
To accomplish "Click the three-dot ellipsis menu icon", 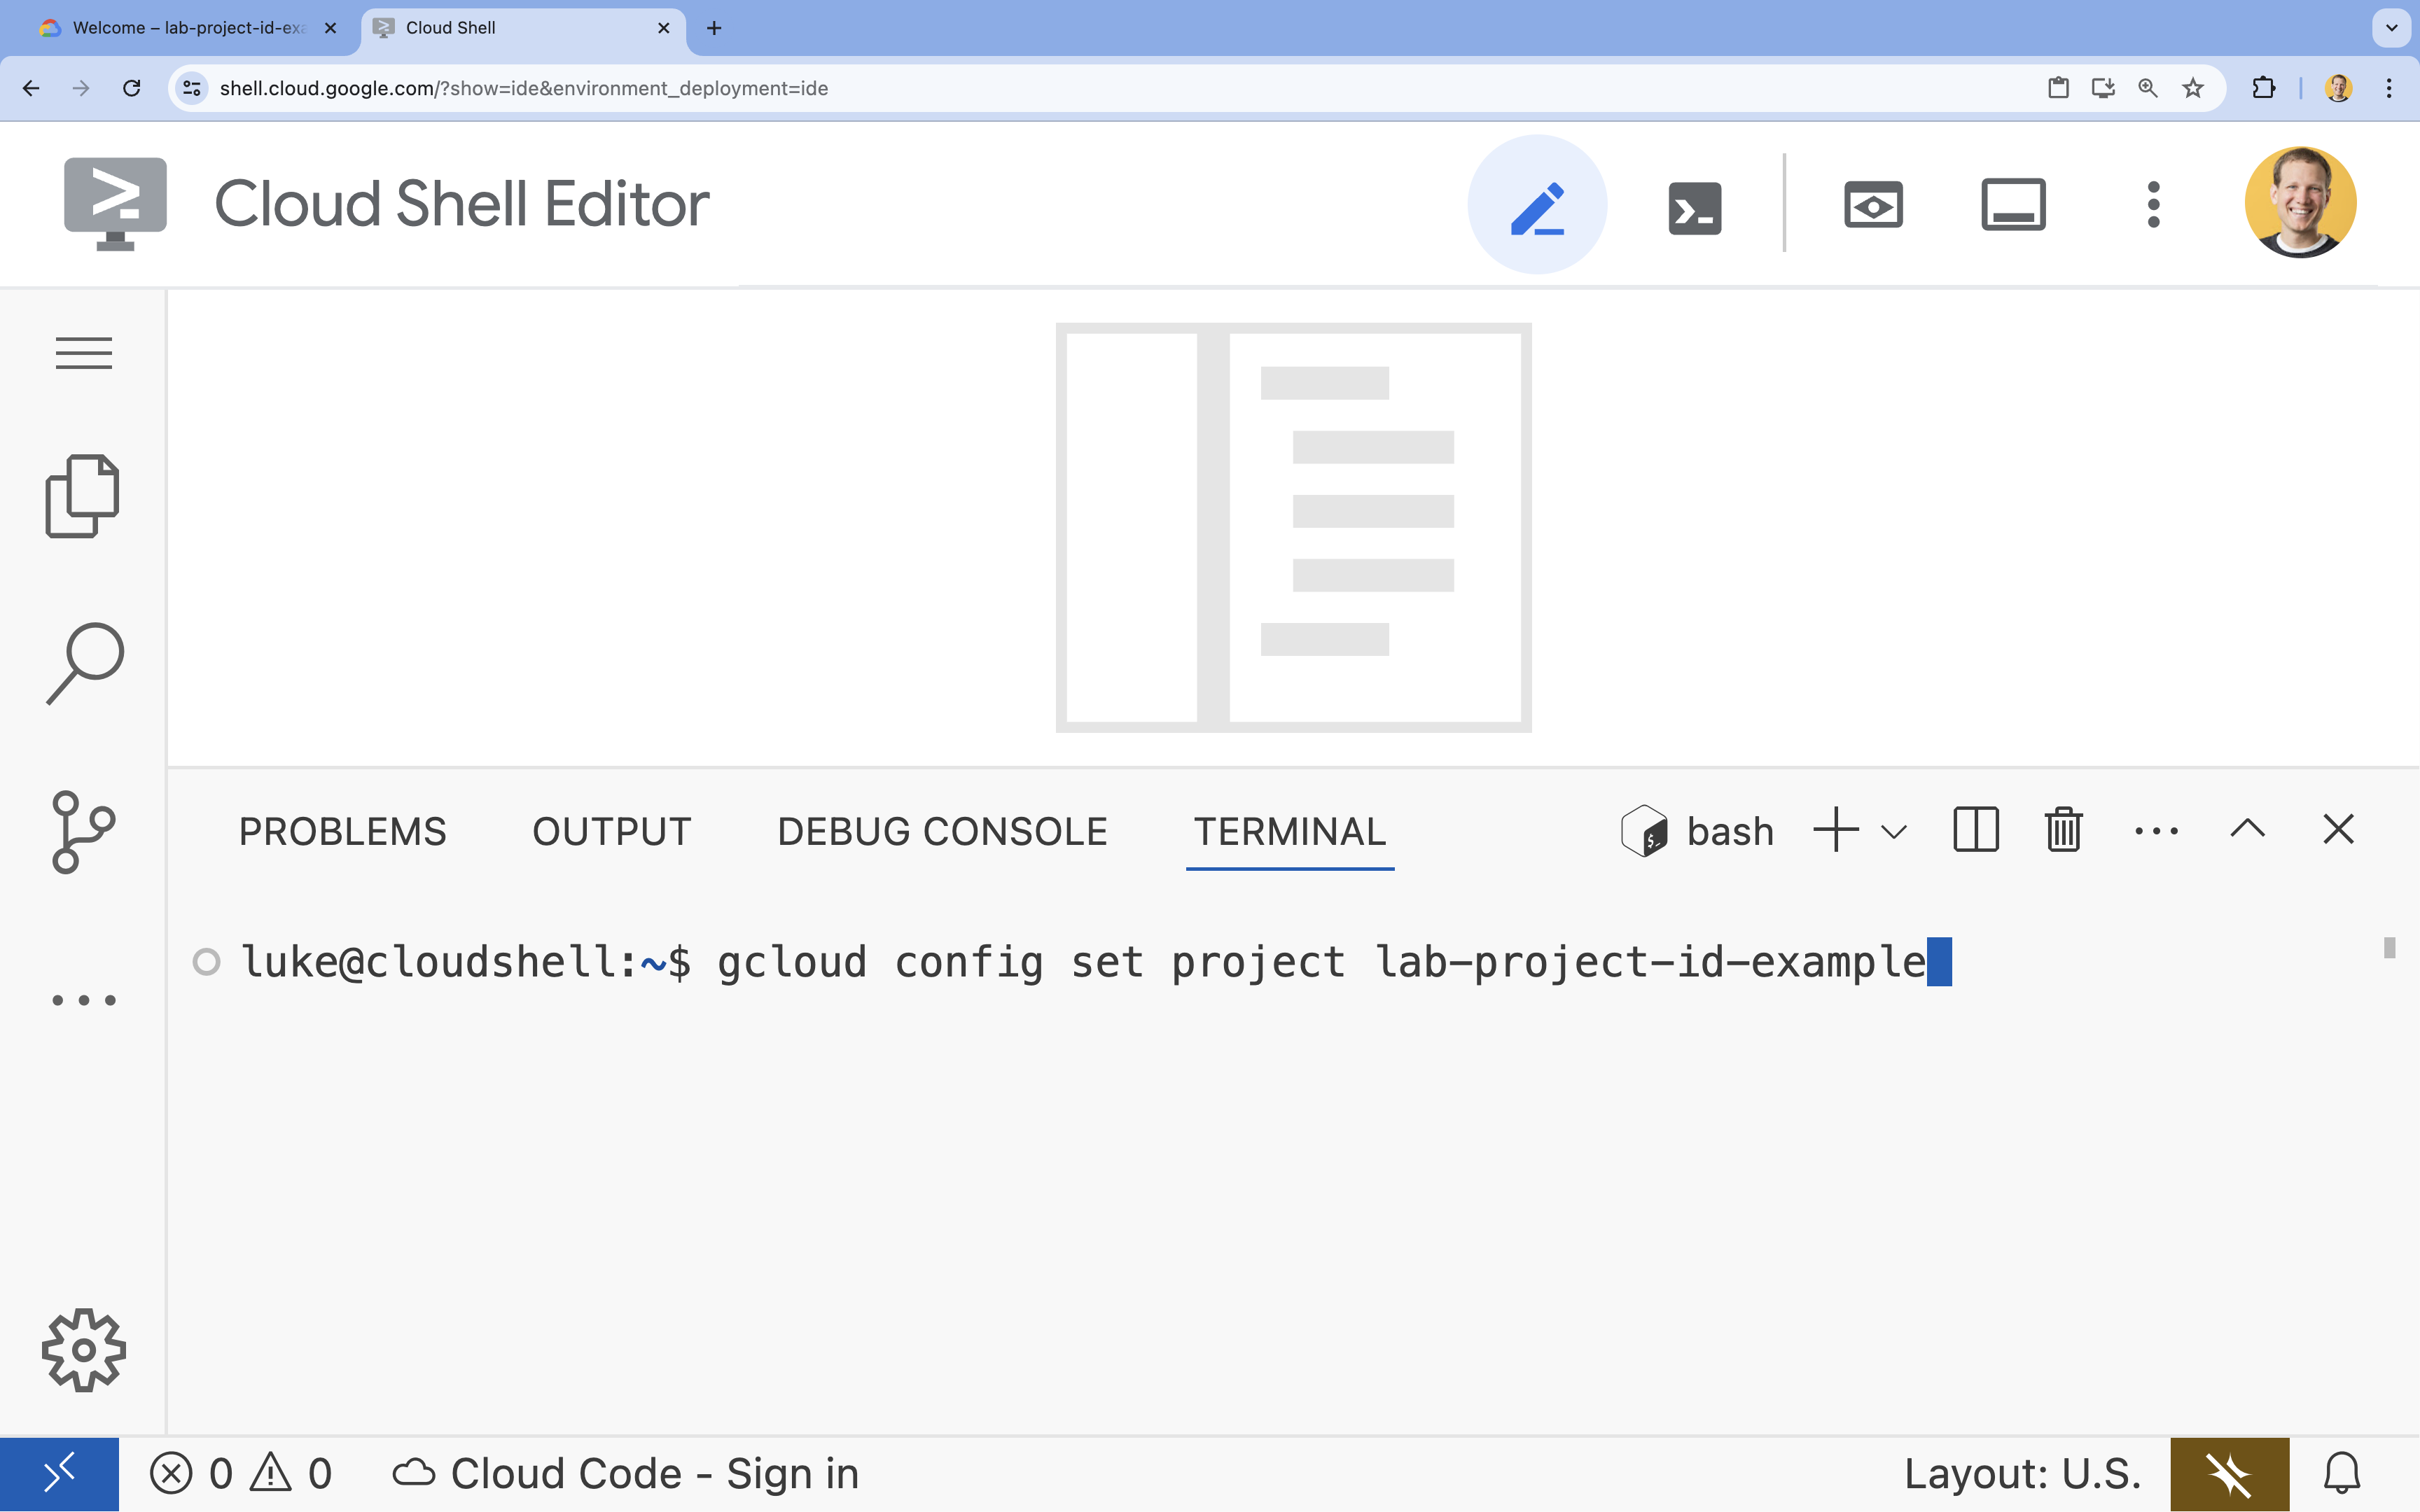I will 2157,829.
